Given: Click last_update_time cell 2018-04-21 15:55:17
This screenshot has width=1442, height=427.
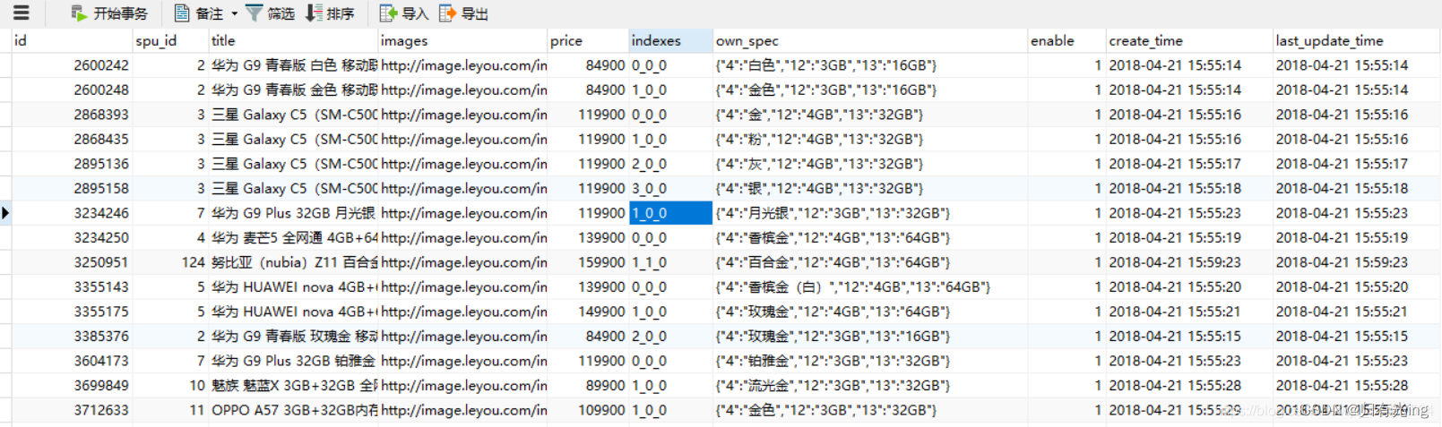Looking at the screenshot, I should point(1357,164).
